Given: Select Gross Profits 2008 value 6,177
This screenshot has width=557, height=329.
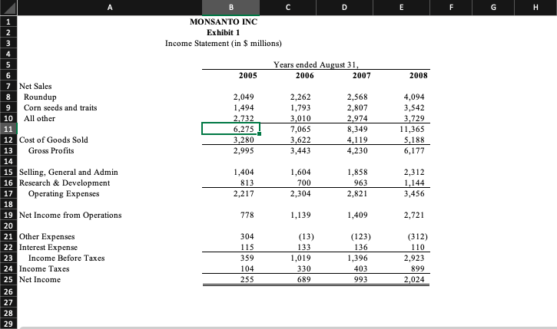Looking at the screenshot, I should pos(414,150).
